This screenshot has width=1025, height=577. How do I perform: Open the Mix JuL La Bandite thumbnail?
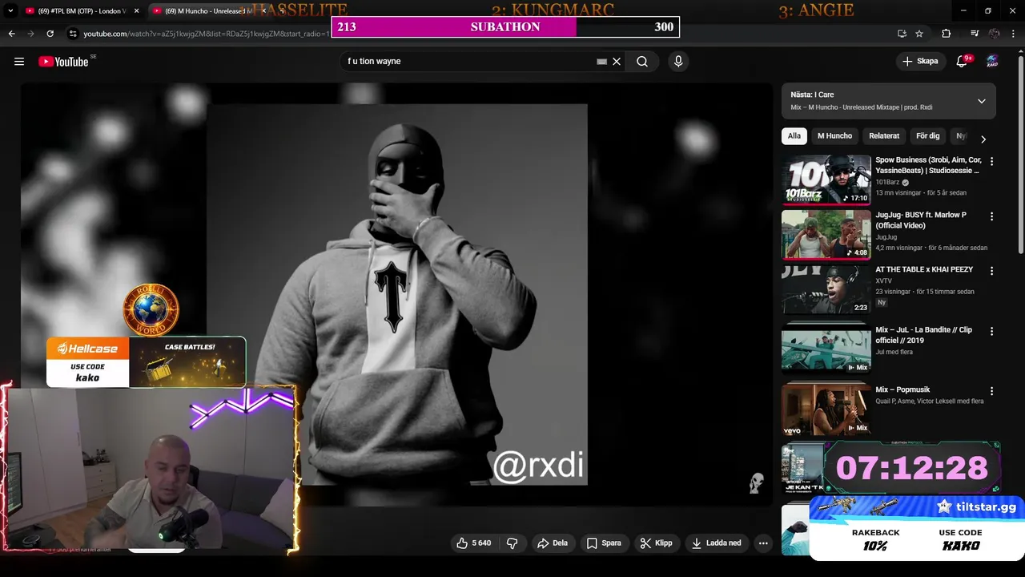[826, 349]
